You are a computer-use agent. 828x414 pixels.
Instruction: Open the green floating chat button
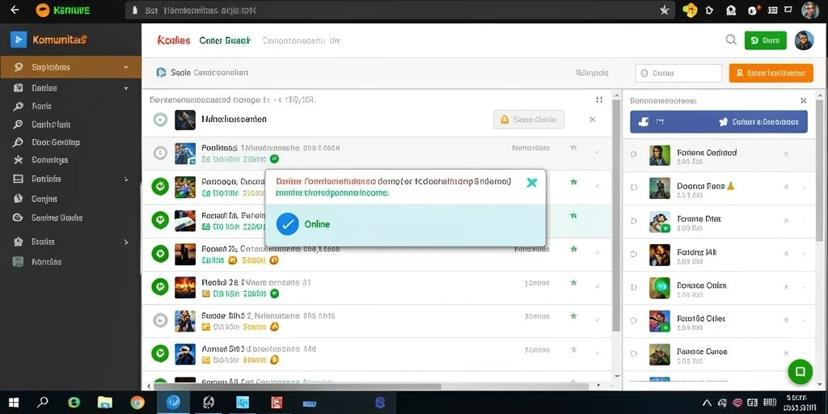click(x=800, y=371)
